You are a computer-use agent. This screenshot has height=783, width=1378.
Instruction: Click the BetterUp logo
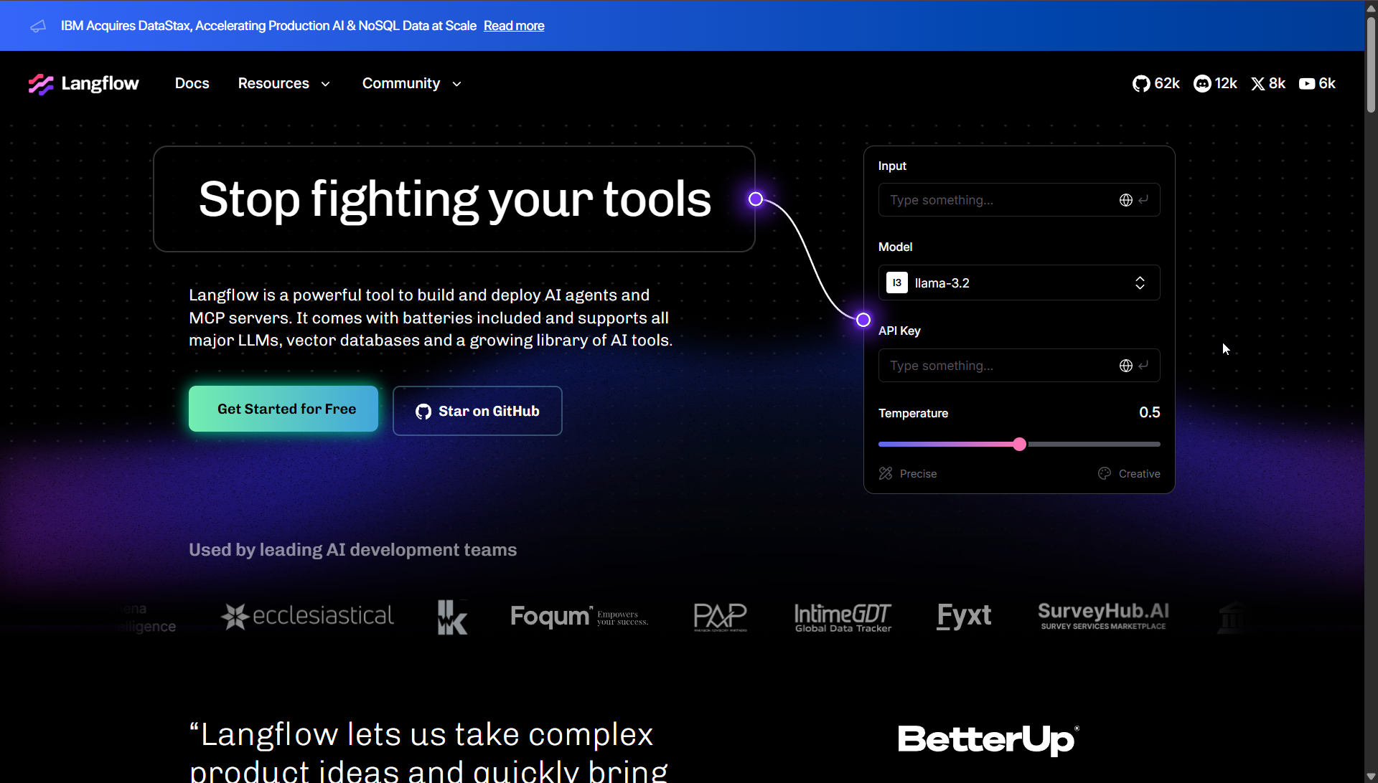point(988,739)
